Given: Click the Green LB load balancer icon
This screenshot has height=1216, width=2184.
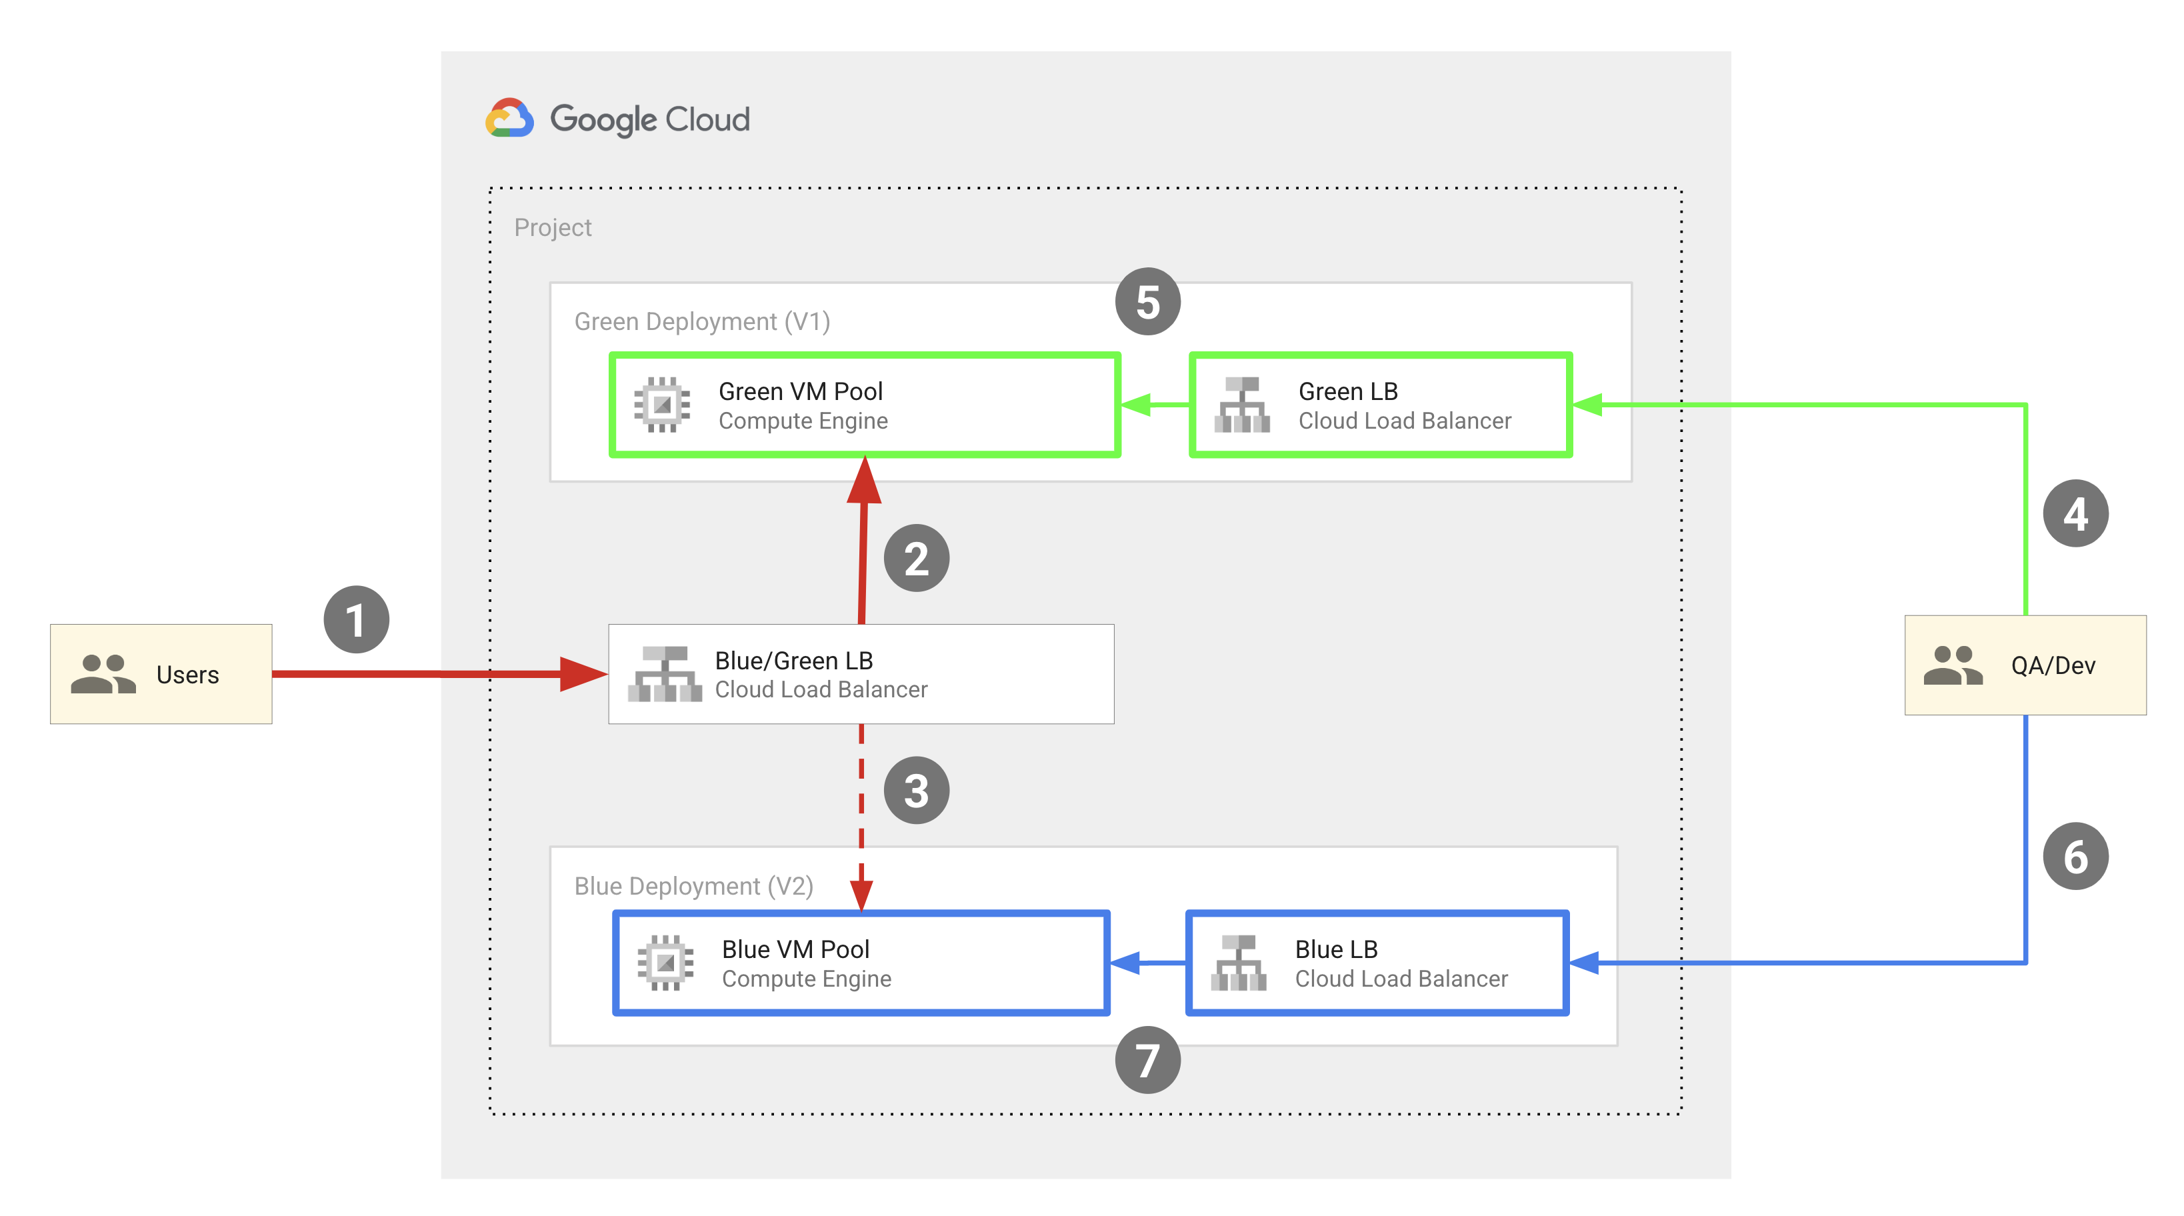Looking at the screenshot, I should (1242, 405).
